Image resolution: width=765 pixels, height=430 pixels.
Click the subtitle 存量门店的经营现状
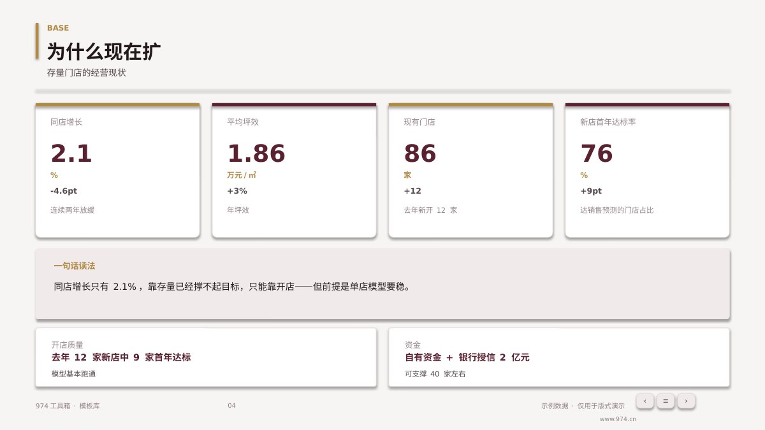click(87, 73)
